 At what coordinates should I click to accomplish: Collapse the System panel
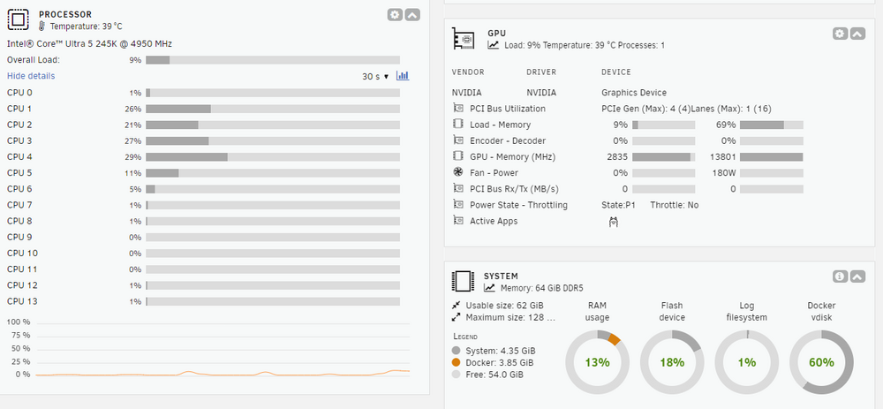[857, 276]
